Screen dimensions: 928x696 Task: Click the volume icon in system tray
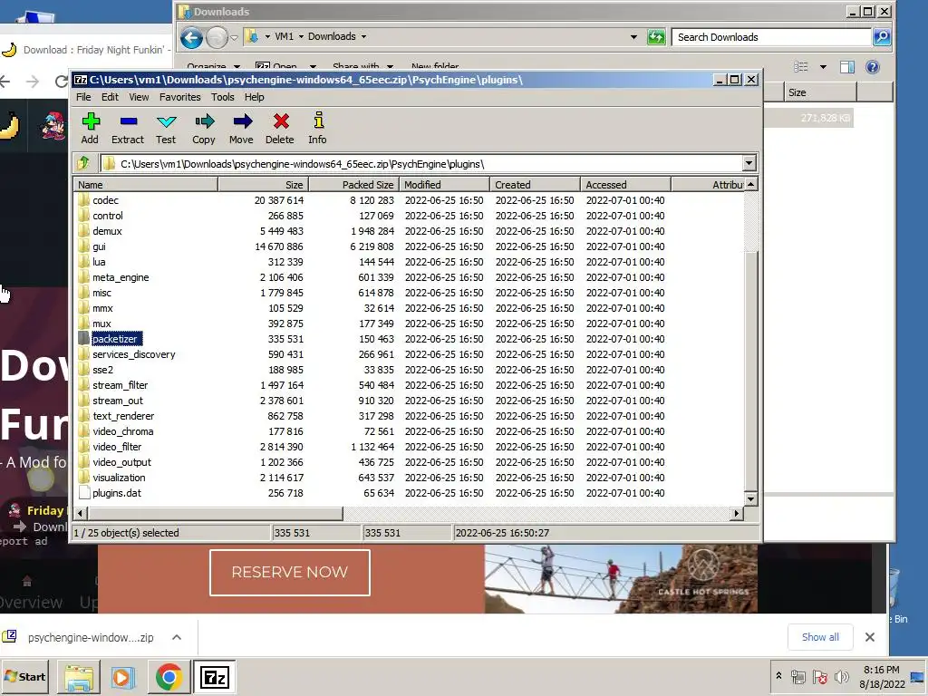pyautogui.click(x=841, y=676)
